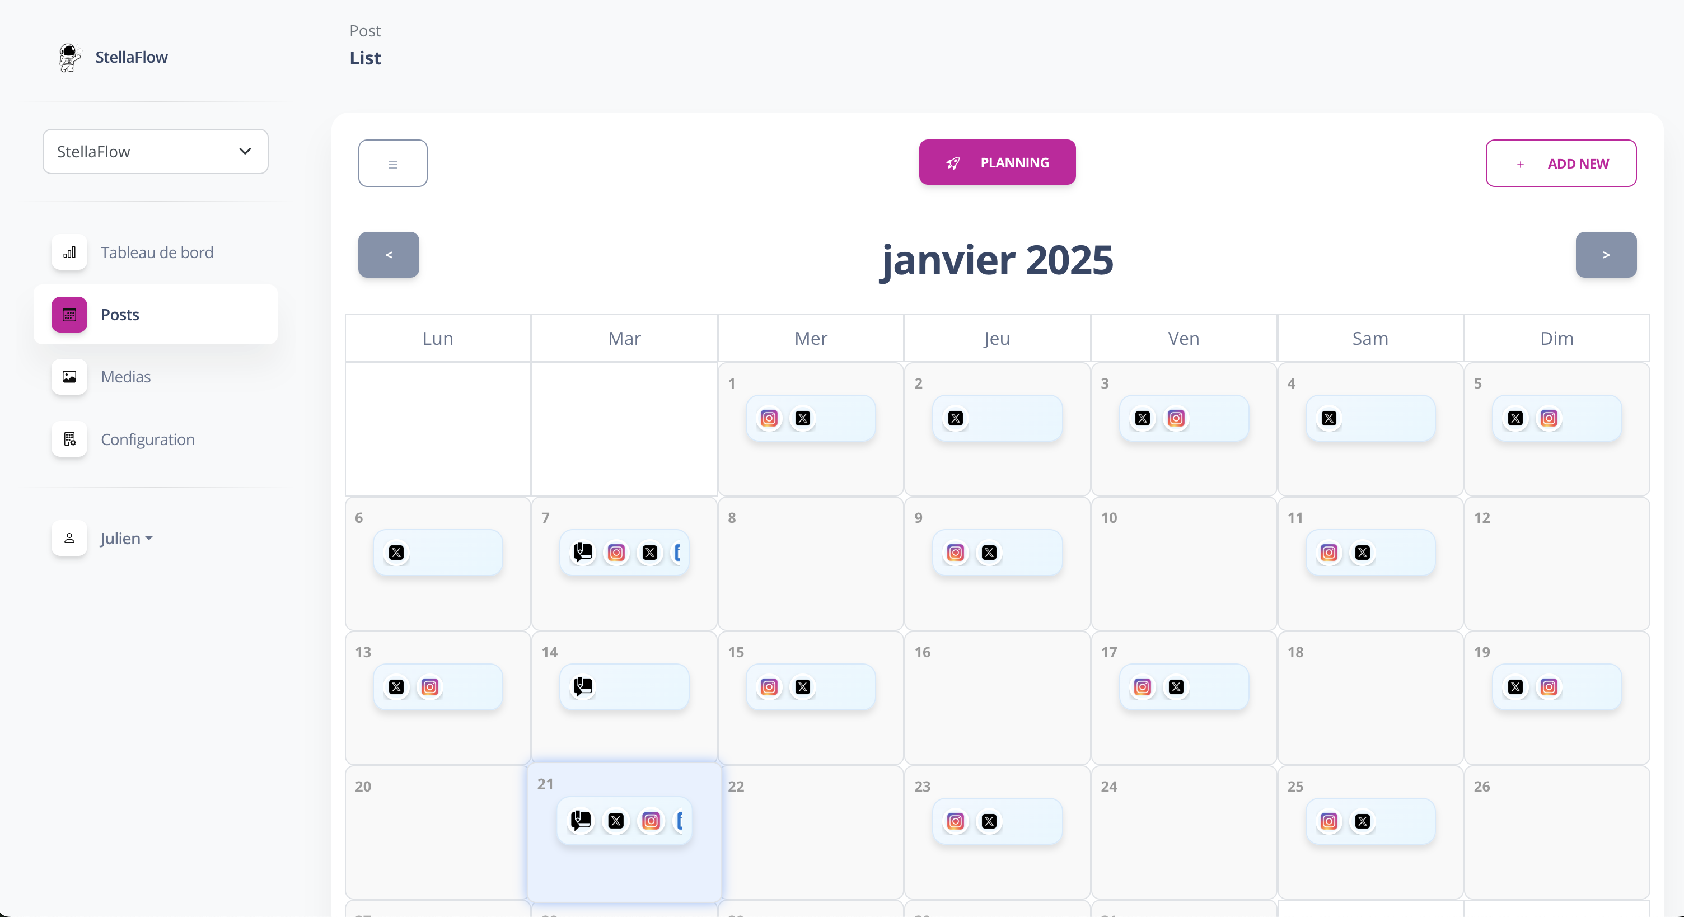The width and height of the screenshot is (1684, 917).
Task: Click the X icon on January 25
Action: 1362,821
